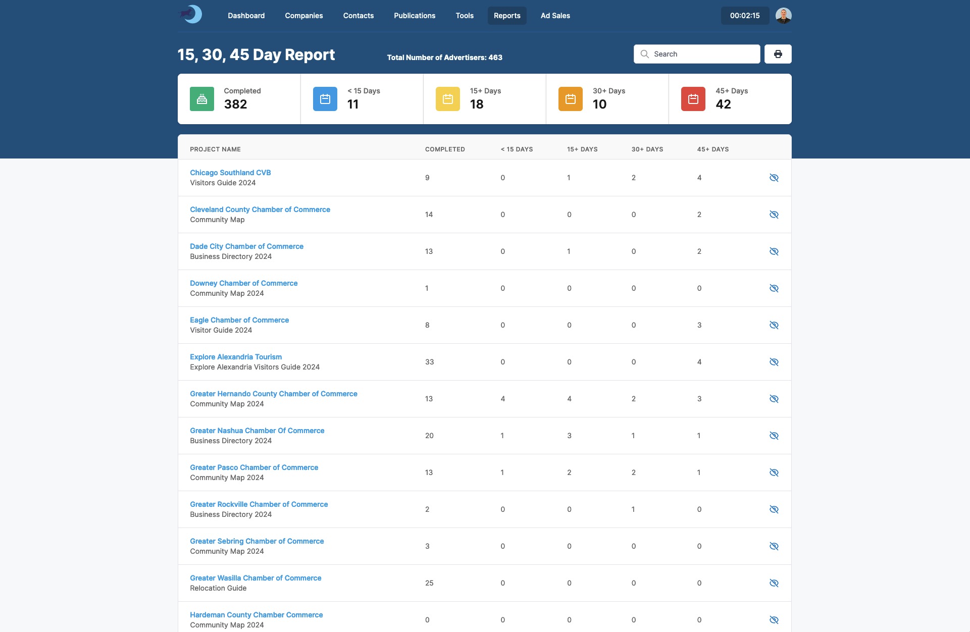The height and width of the screenshot is (632, 970).
Task: Click the 45+ DAYS column header
Action: point(713,149)
